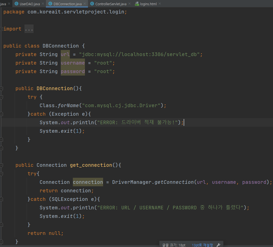Click the '글꼴 크기: 18pt' font size label
The height and width of the screenshot is (247, 273).
[x=174, y=245]
